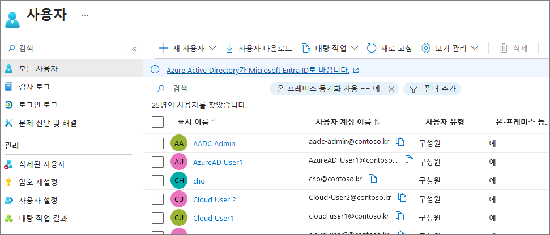This screenshot has height=235, width=550.
Task: Expand the 보기 관리 dropdown chevron
Action: [474, 48]
